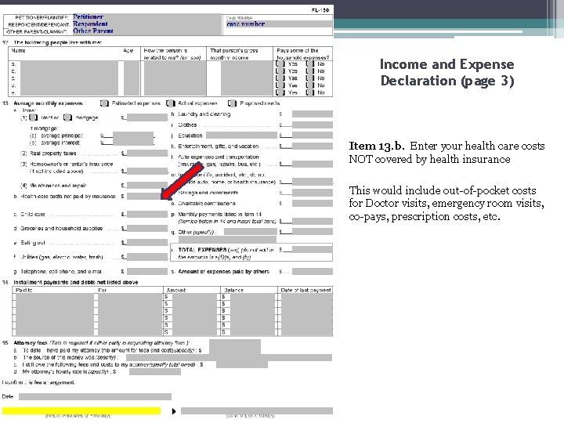Screen dimensions: 564x423
Task: Click the yellow attorney name field
Action: [x=81, y=410]
